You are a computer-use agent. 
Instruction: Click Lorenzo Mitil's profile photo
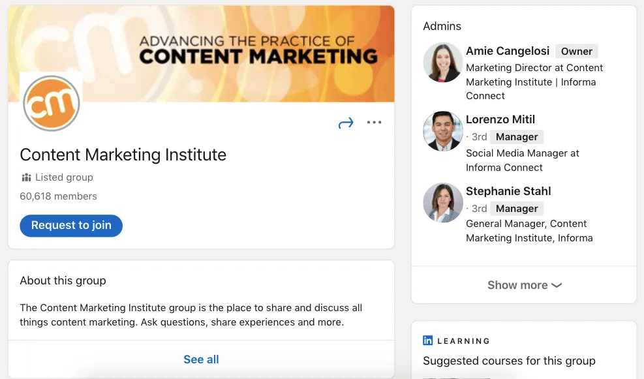coord(443,131)
